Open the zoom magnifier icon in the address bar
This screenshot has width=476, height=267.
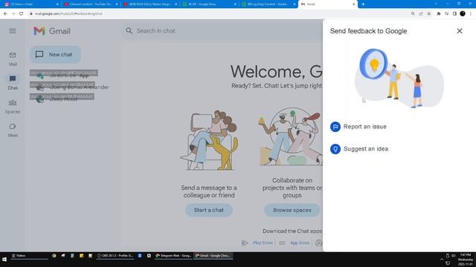(x=413, y=13)
